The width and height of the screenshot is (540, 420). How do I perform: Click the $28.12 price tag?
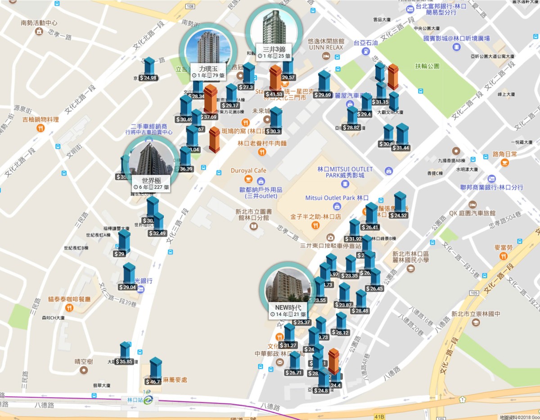click(x=341, y=333)
